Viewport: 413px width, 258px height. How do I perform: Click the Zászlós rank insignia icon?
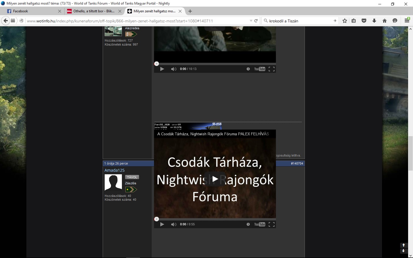131,189
